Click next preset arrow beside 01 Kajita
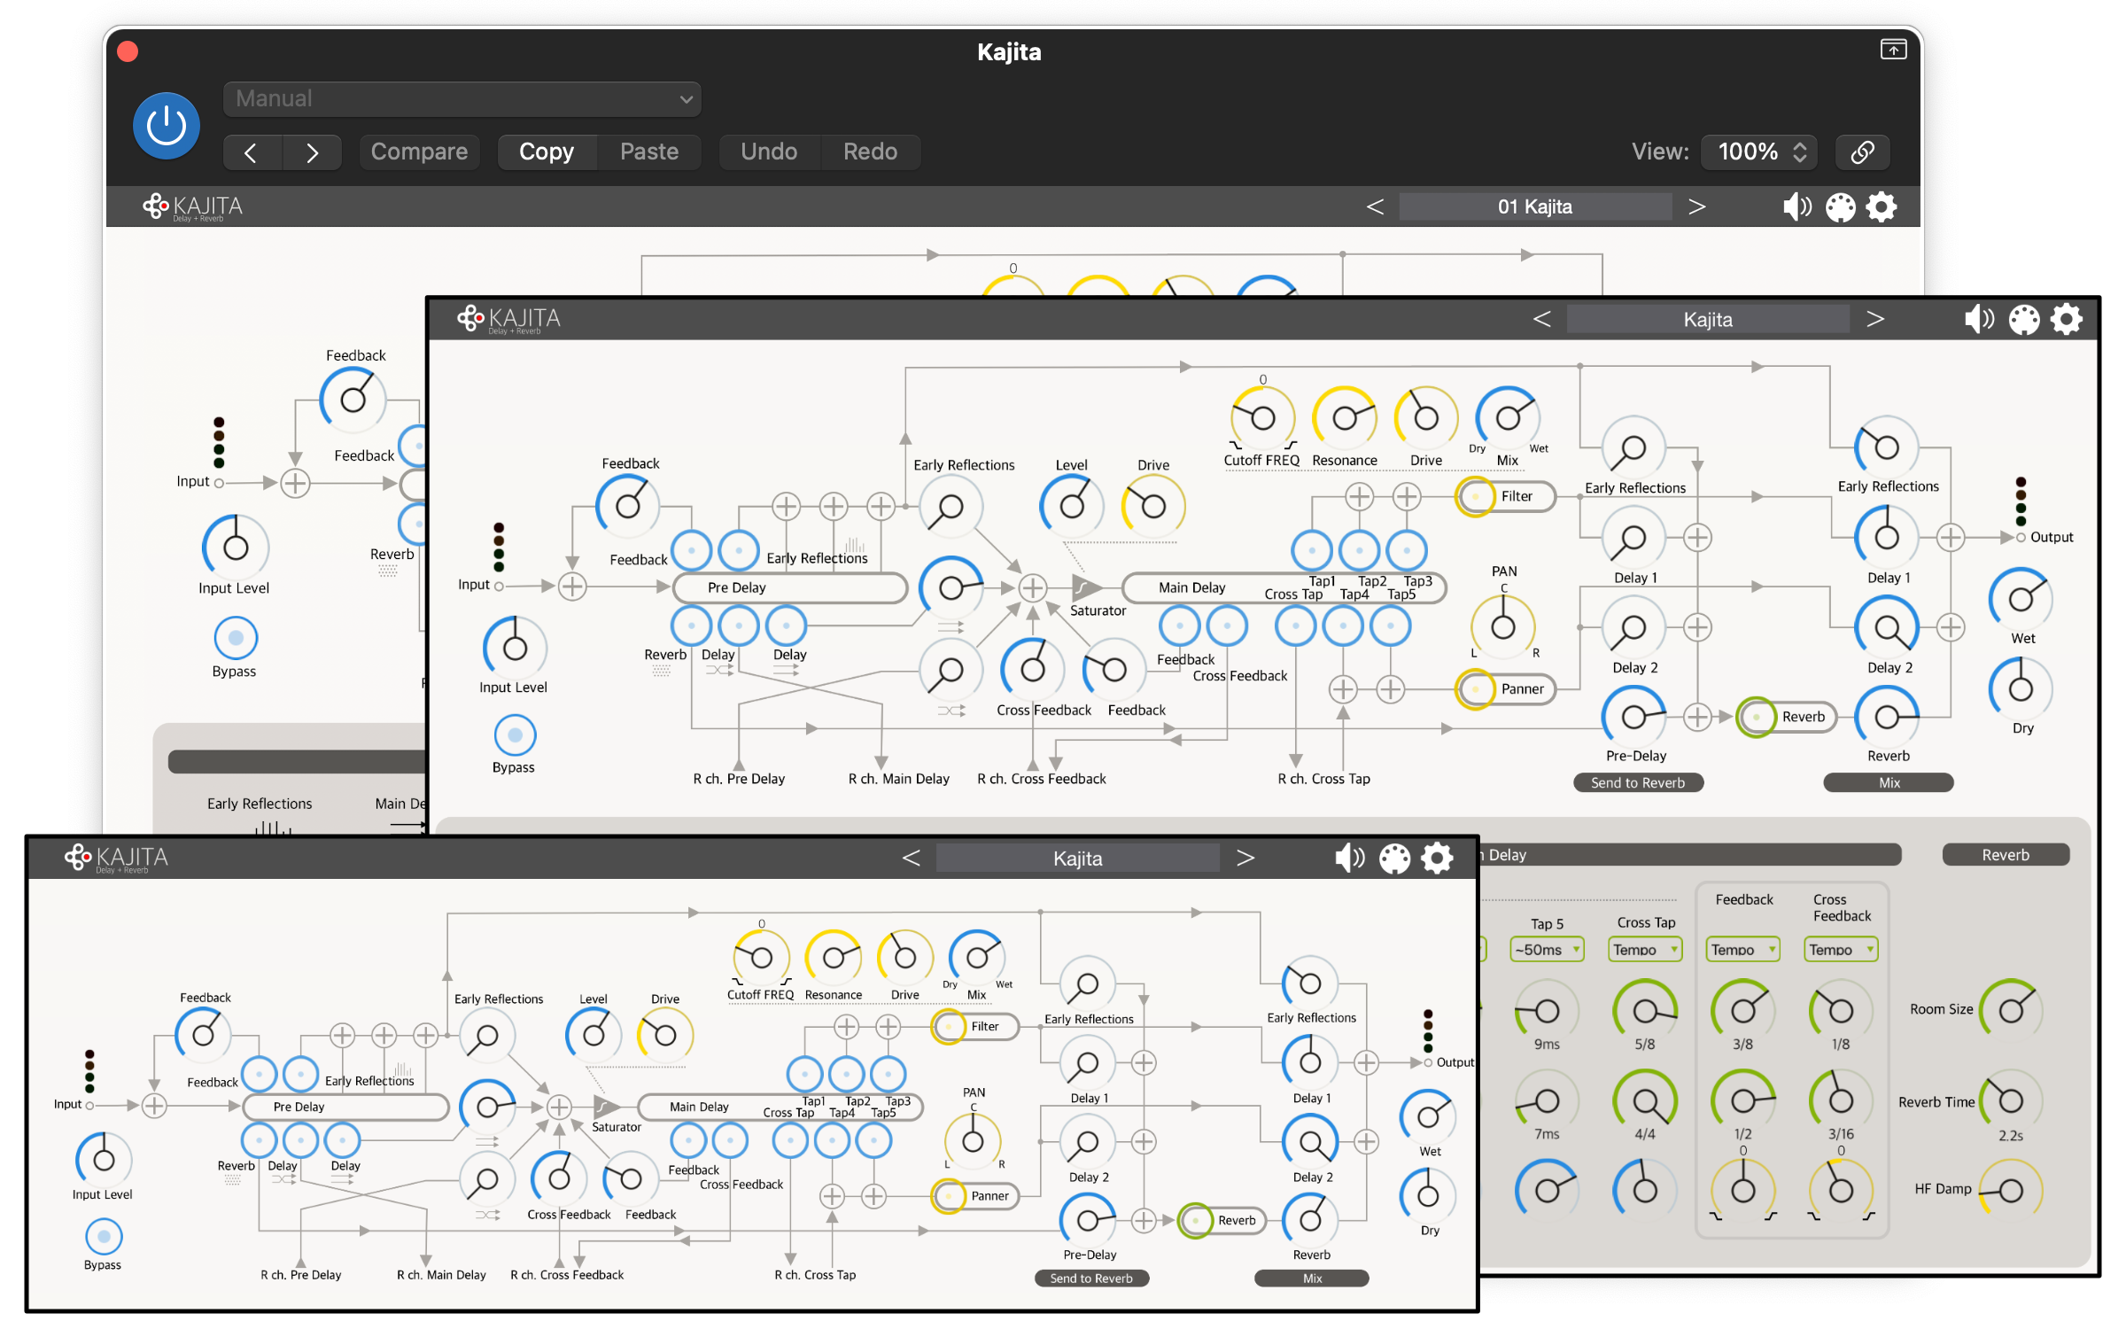 pyautogui.click(x=1696, y=207)
